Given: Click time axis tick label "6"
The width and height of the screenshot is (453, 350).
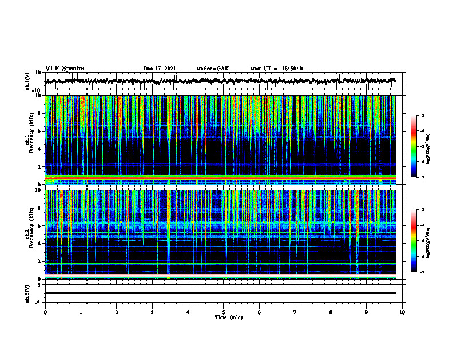Looking at the screenshot, I should coord(259,312).
